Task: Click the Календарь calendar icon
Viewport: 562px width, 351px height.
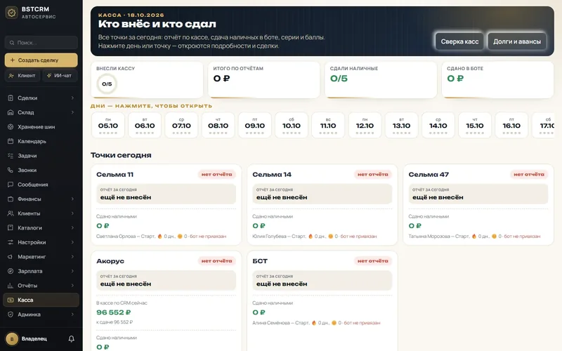Action: click(11, 141)
